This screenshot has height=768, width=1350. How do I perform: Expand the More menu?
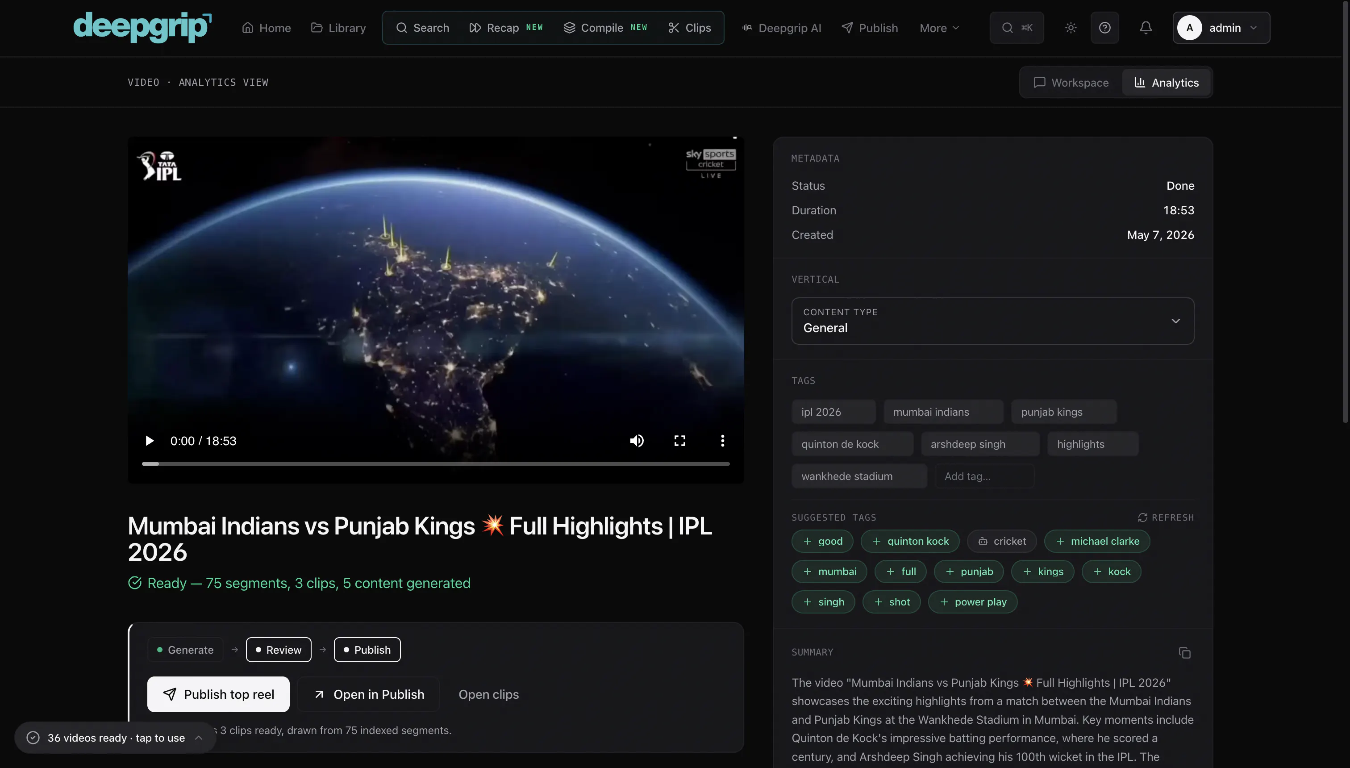point(939,27)
